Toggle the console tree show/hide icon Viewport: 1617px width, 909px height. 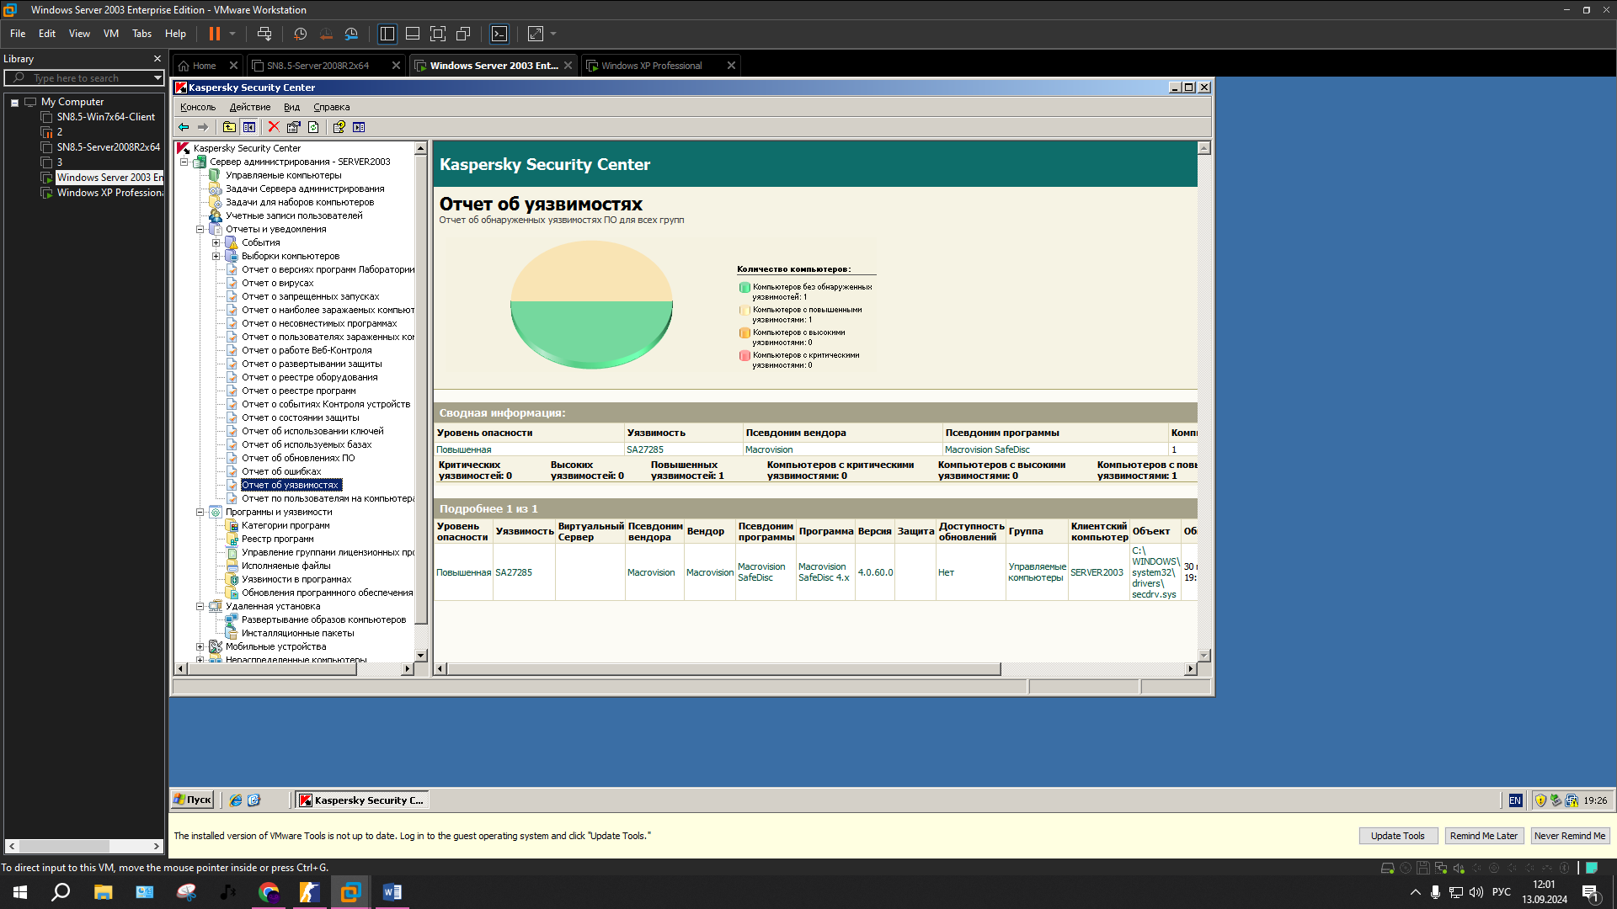pos(249,127)
